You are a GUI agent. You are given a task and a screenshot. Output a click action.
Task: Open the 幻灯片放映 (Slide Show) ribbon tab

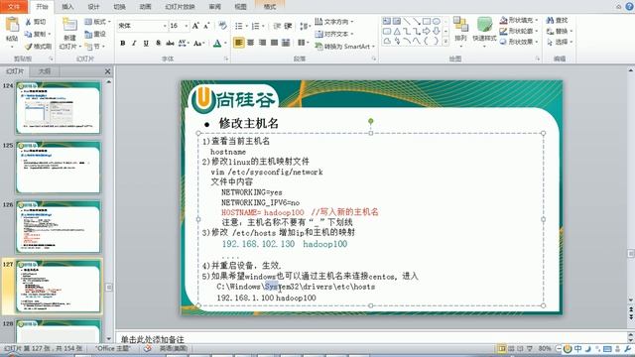(x=180, y=7)
